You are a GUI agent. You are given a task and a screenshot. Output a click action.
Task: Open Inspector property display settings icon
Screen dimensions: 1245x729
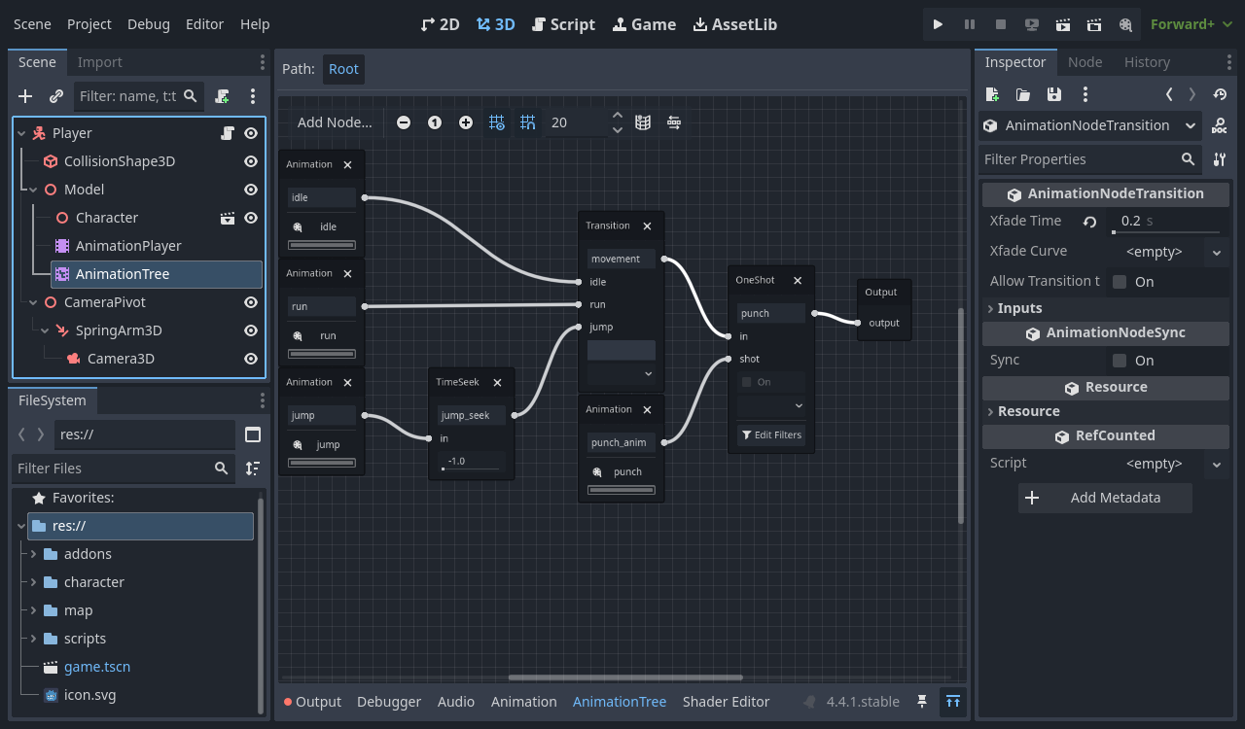tap(1220, 159)
